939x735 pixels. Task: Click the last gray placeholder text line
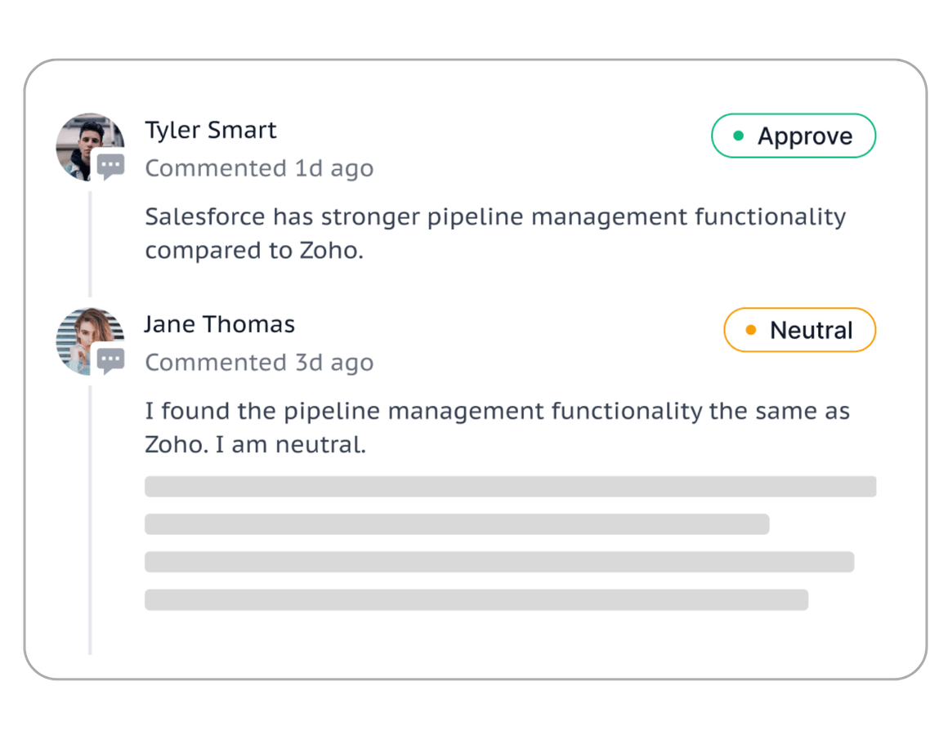(476, 599)
